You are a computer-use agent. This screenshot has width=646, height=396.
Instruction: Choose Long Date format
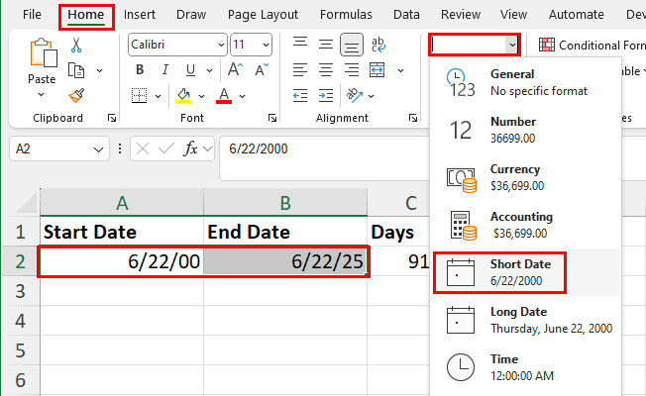click(x=526, y=320)
